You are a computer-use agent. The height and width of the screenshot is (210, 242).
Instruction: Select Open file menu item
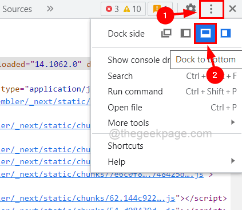coord(167,108)
